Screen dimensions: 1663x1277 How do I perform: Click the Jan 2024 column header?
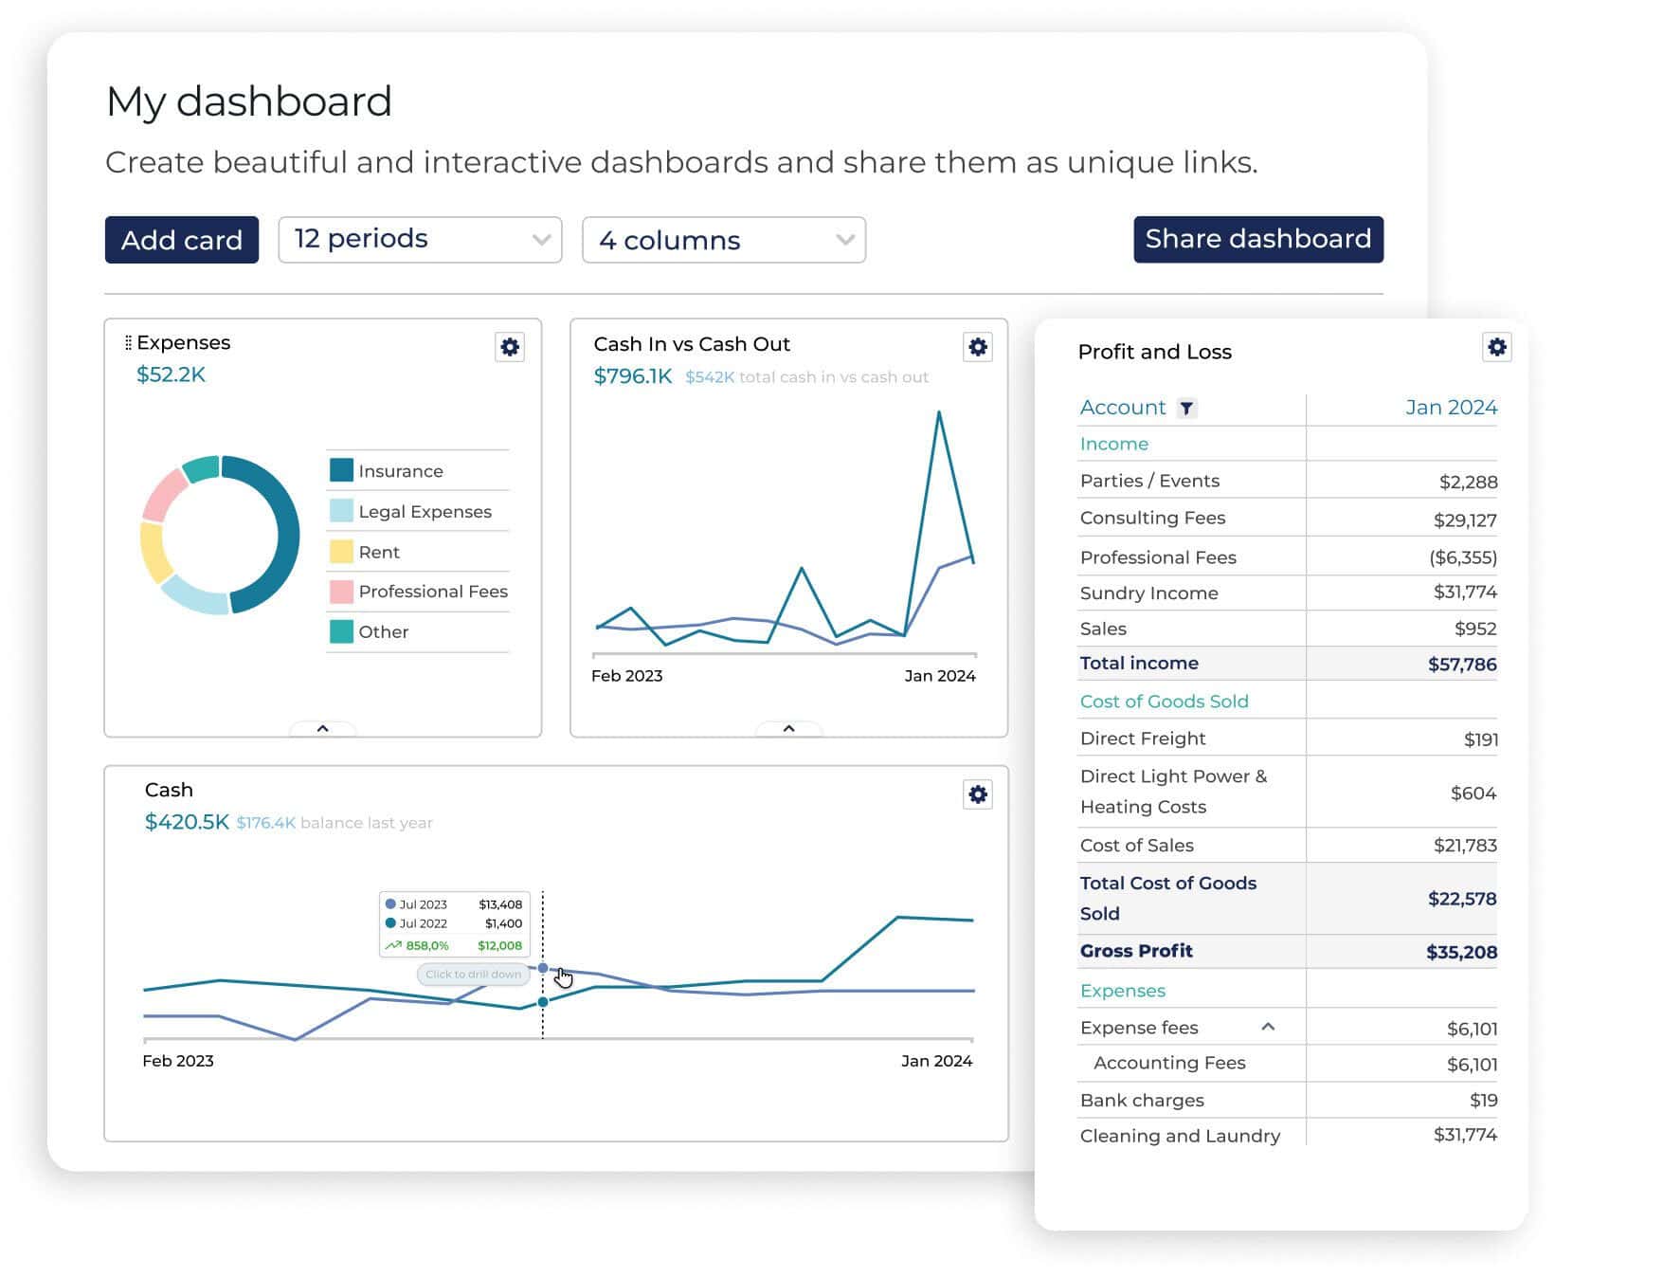(1453, 407)
